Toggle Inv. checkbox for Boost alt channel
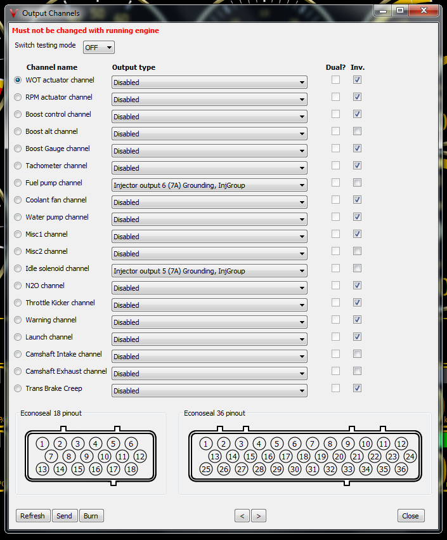 (x=358, y=131)
